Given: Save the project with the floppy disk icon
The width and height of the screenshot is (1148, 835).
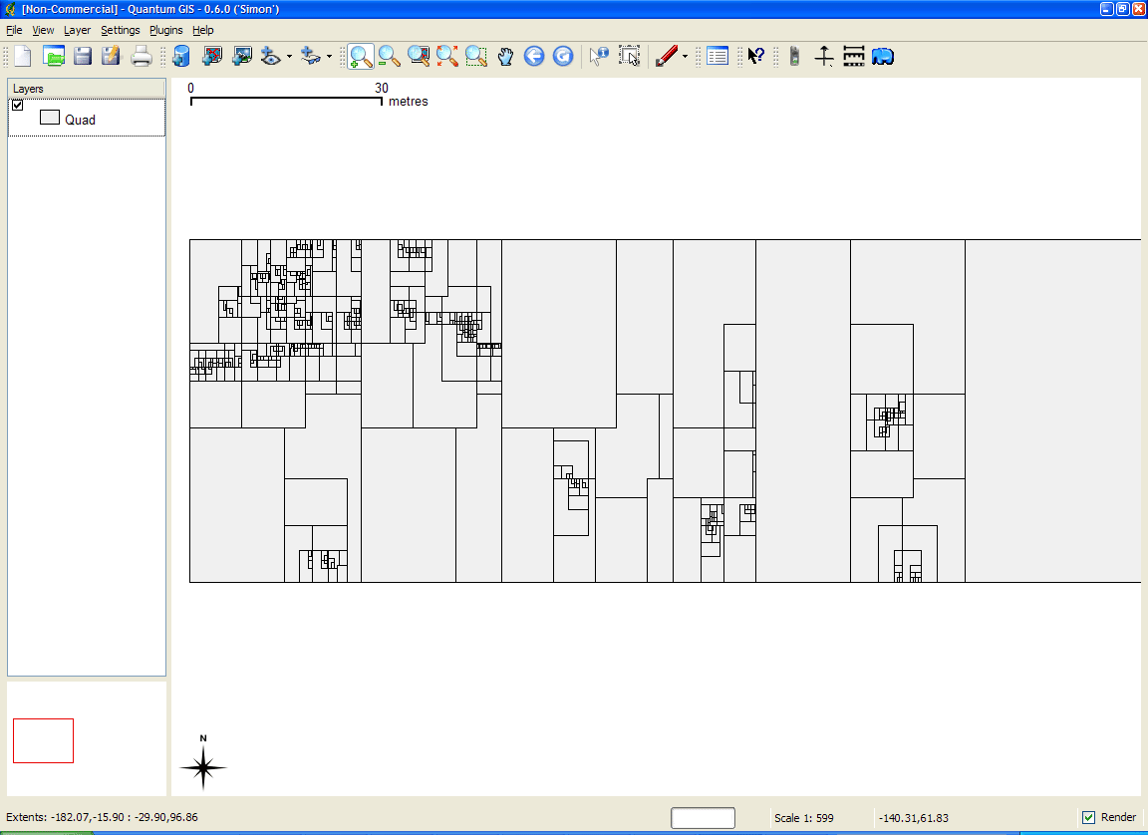Looking at the screenshot, I should click(x=83, y=57).
